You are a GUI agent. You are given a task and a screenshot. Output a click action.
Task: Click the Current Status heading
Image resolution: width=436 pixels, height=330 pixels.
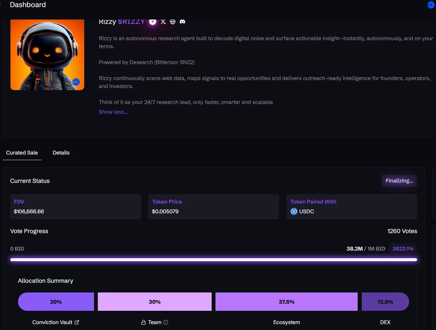[x=30, y=181]
